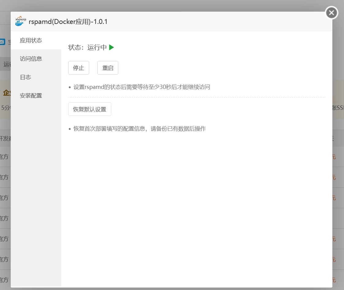The width and height of the screenshot is (344, 290).
Task: Click the 状态：运行中 status text
Action: (87, 48)
